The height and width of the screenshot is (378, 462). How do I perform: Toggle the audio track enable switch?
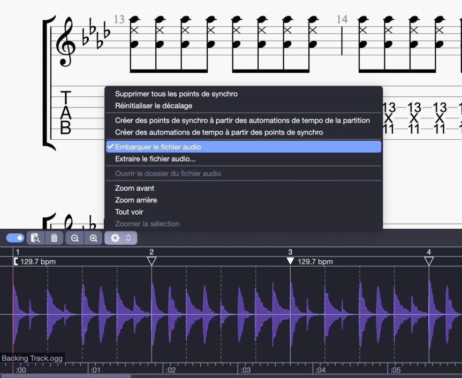15,238
